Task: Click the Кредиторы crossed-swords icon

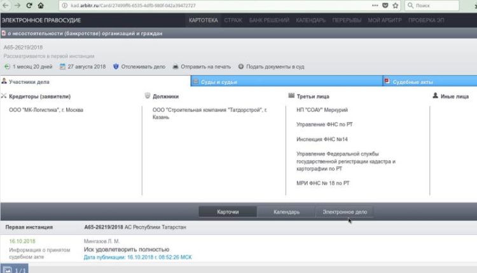Action: tap(4, 96)
